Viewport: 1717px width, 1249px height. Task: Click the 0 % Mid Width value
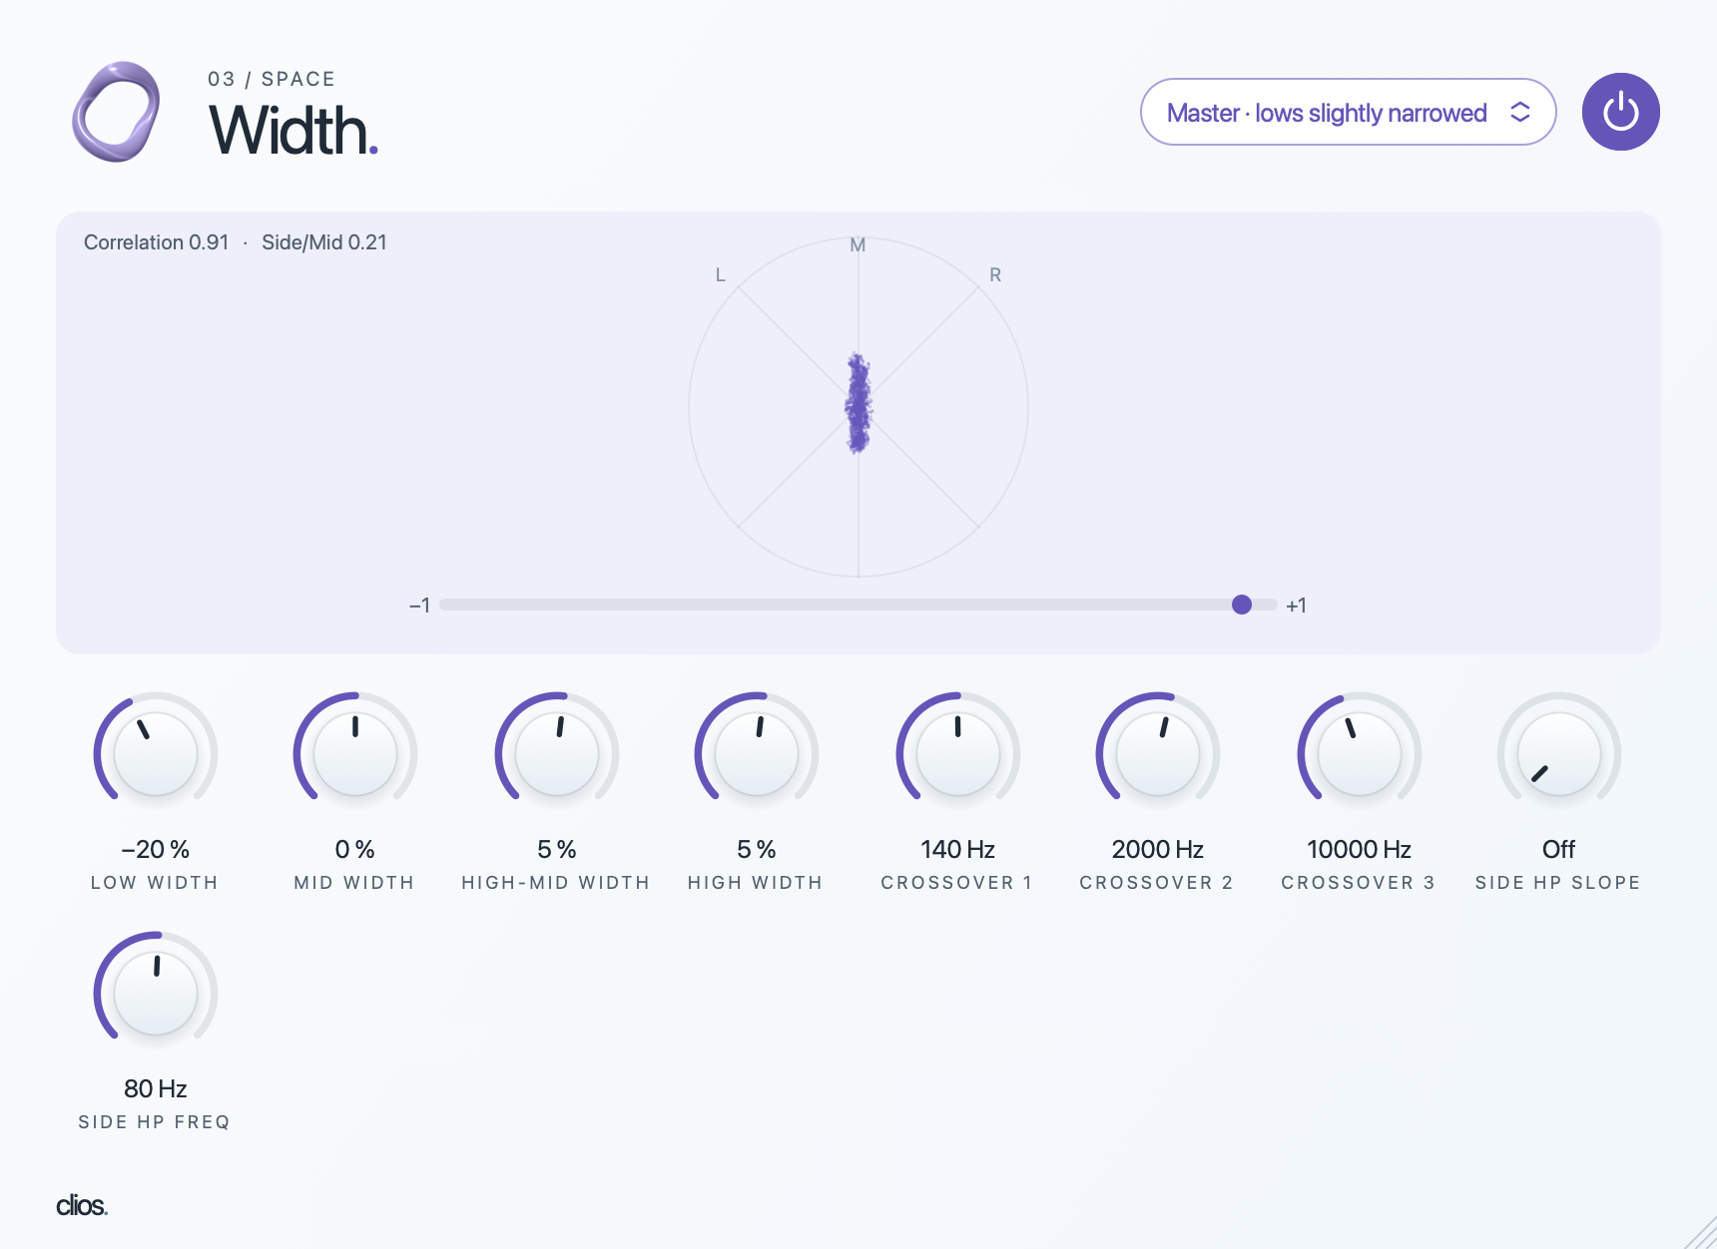point(355,849)
